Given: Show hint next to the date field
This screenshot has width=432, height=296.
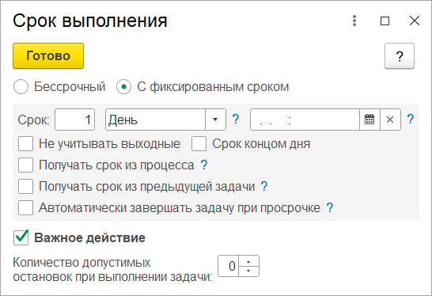Looking at the screenshot, I should (x=410, y=119).
